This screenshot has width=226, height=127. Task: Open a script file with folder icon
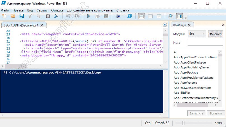coord(13,16)
